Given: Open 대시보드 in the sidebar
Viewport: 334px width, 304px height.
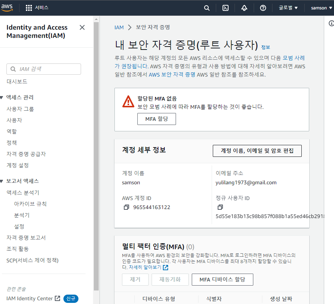Looking at the screenshot, I should click(17, 81).
